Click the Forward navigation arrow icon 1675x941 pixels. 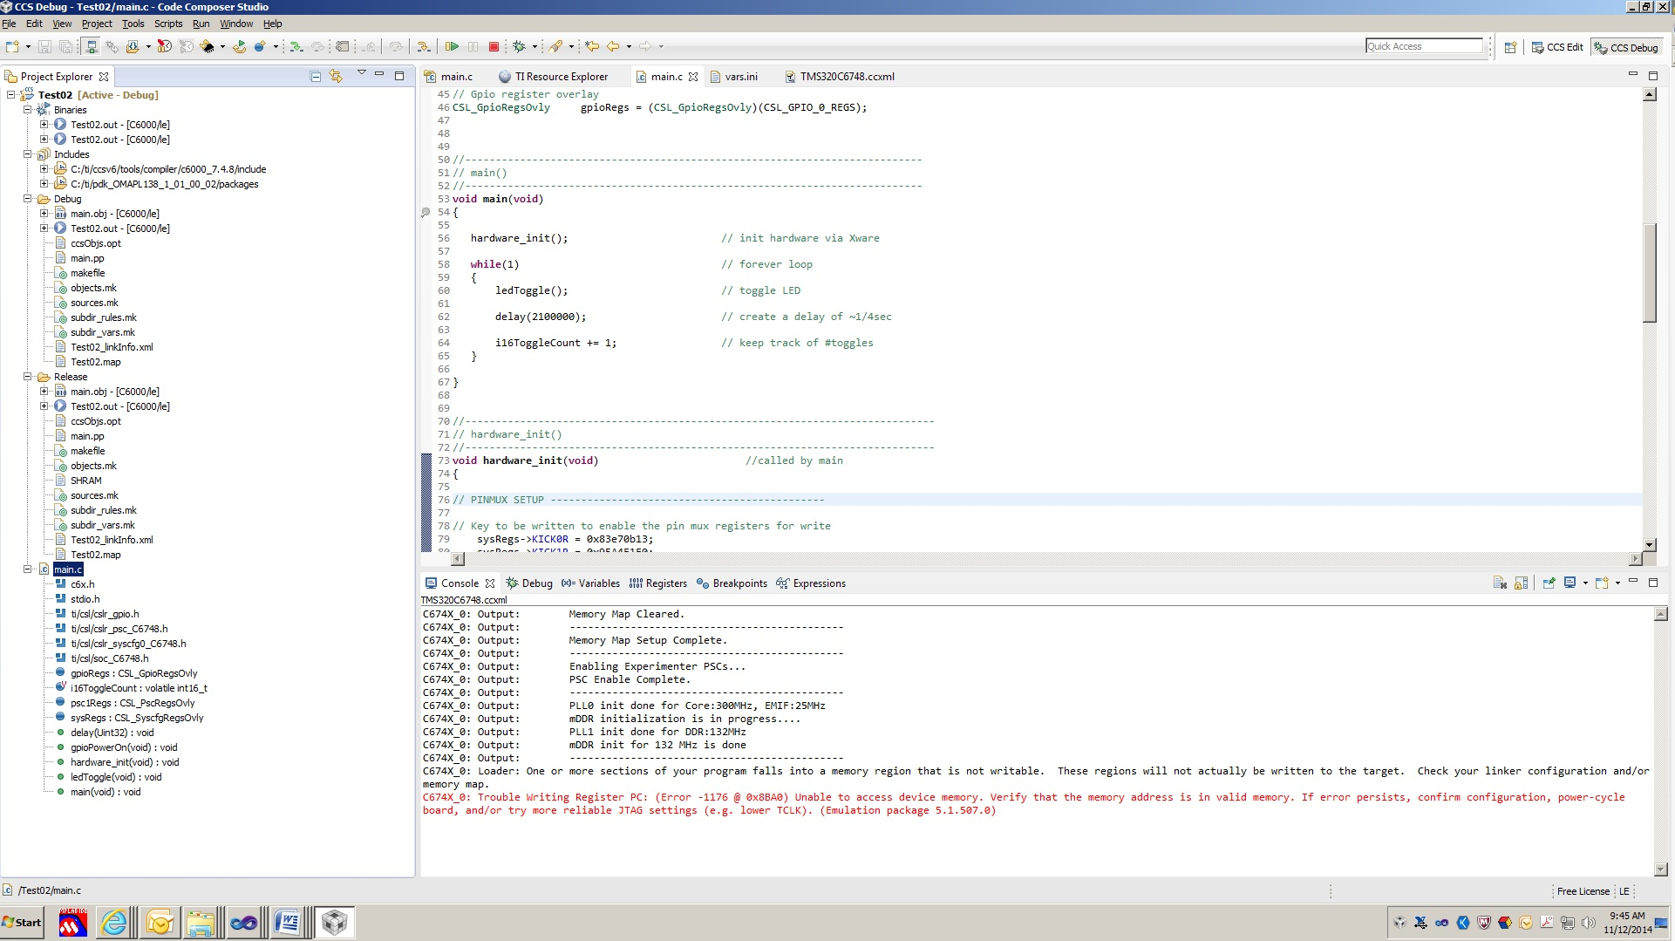(644, 46)
